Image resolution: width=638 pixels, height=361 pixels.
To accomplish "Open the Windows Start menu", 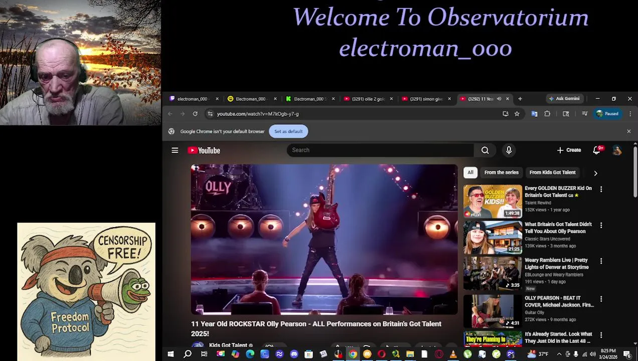I will tap(171, 354).
